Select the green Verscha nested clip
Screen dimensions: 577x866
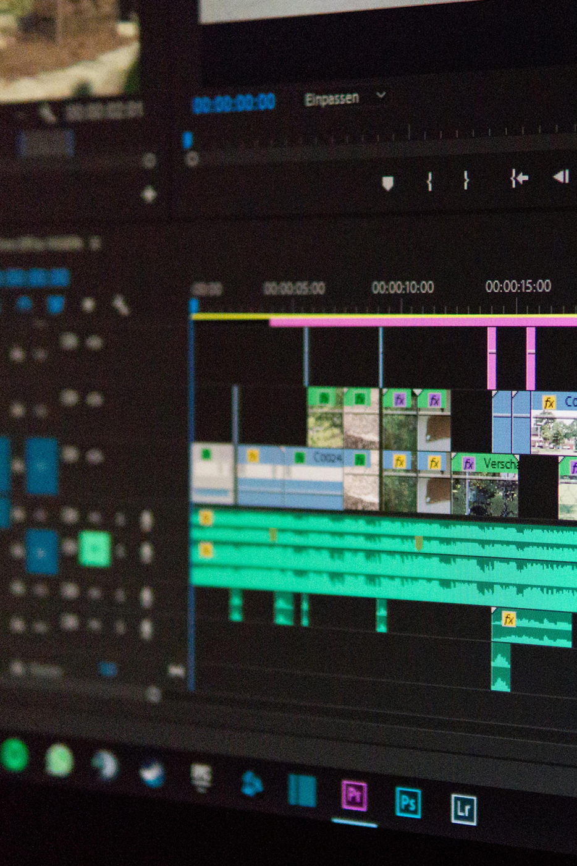click(494, 462)
